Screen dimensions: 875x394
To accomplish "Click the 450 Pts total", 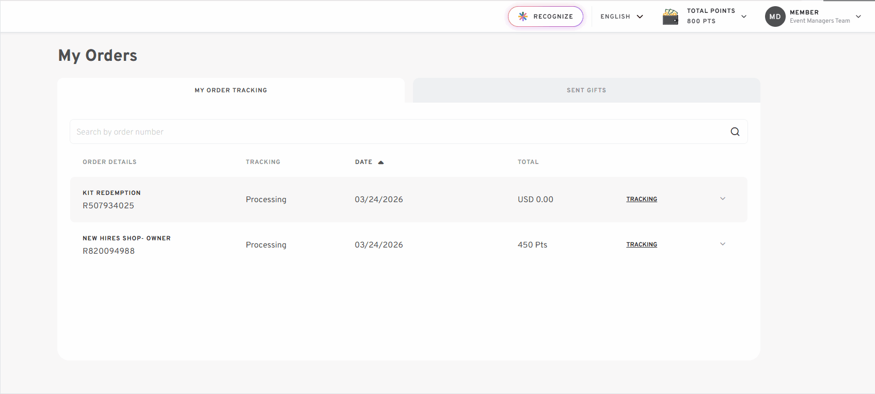I will click(x=532, y=244).
